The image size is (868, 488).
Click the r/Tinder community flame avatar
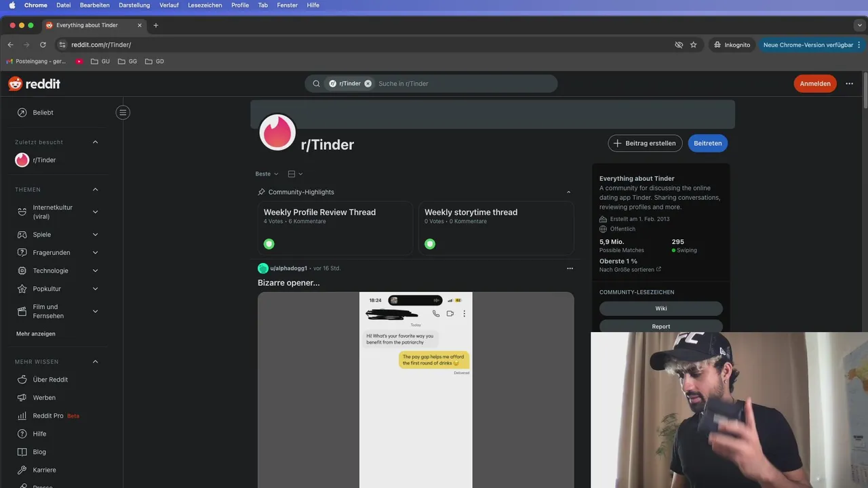[x=277, y=132]
